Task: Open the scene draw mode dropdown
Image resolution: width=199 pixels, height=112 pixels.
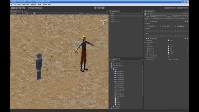Action: [17, 13]
